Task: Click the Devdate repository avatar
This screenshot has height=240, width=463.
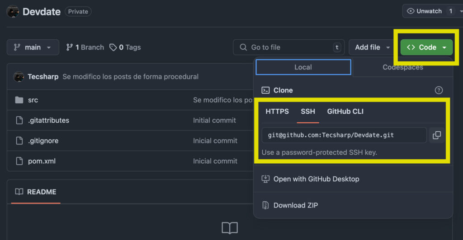Action: click(12, 11)
